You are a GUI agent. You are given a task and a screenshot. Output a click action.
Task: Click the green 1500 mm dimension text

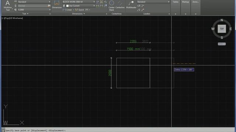[133, 49]
